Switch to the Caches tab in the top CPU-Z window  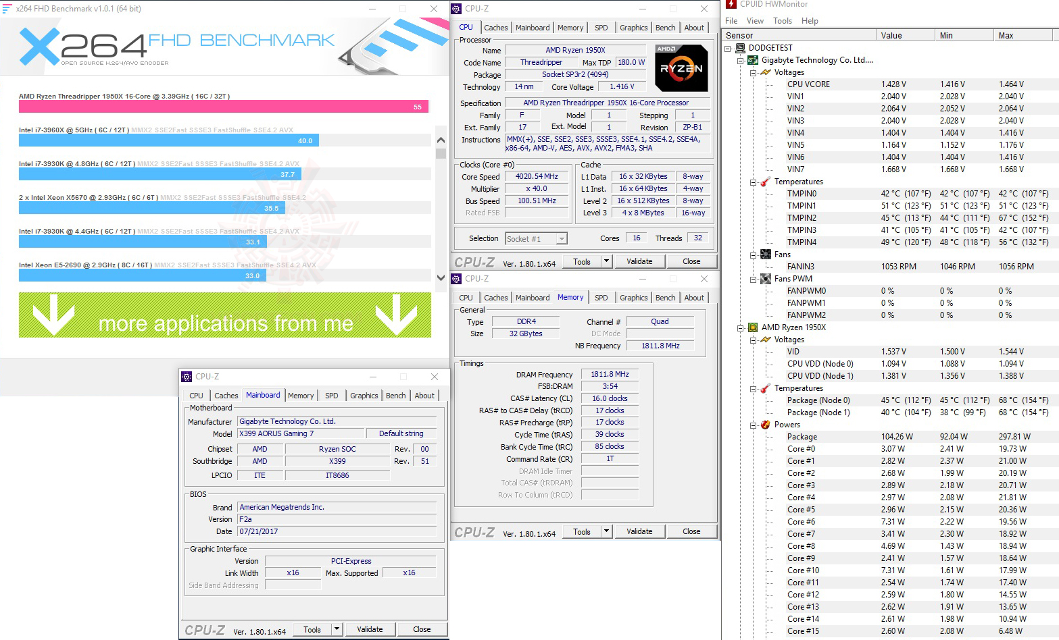[x=495, y=28]
